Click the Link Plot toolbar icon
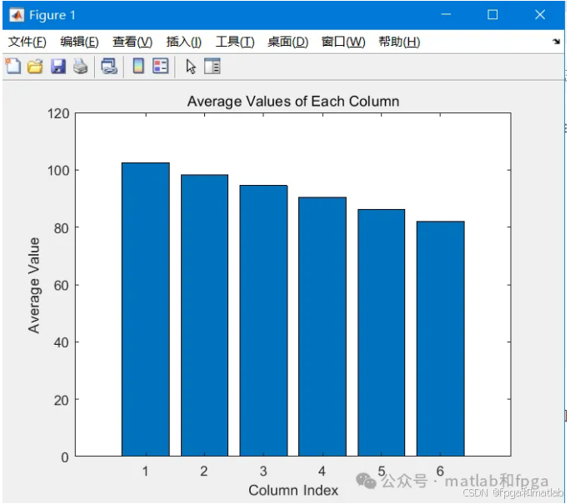 tap(109, 67)
